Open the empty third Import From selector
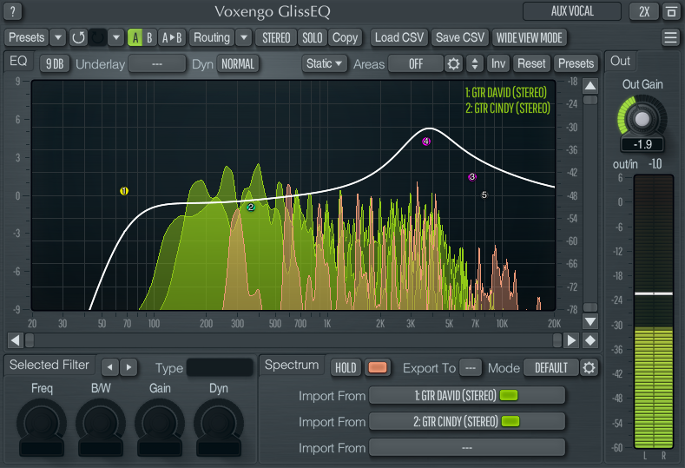This screenshot has height=468, width=685. 467,448
